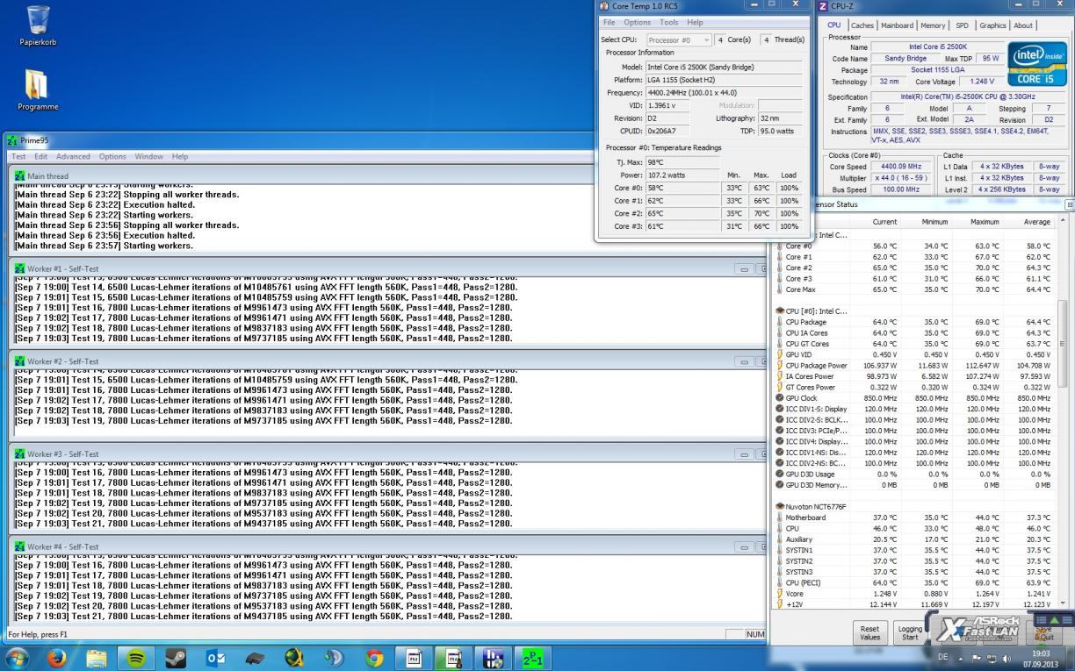Click the Frequency field in Core Temp
The height and width of the screenshot is (671, 1075).
(725, 92)
